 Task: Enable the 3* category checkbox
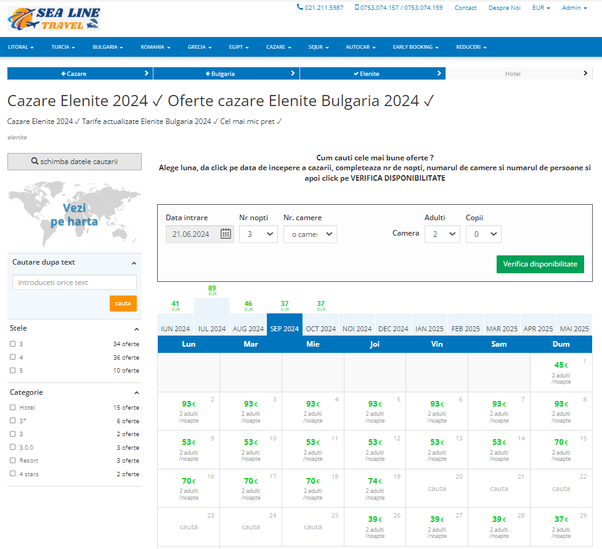(13, 421)
